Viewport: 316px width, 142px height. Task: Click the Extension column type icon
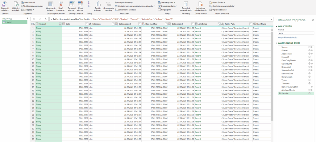(x=90, y=24)
